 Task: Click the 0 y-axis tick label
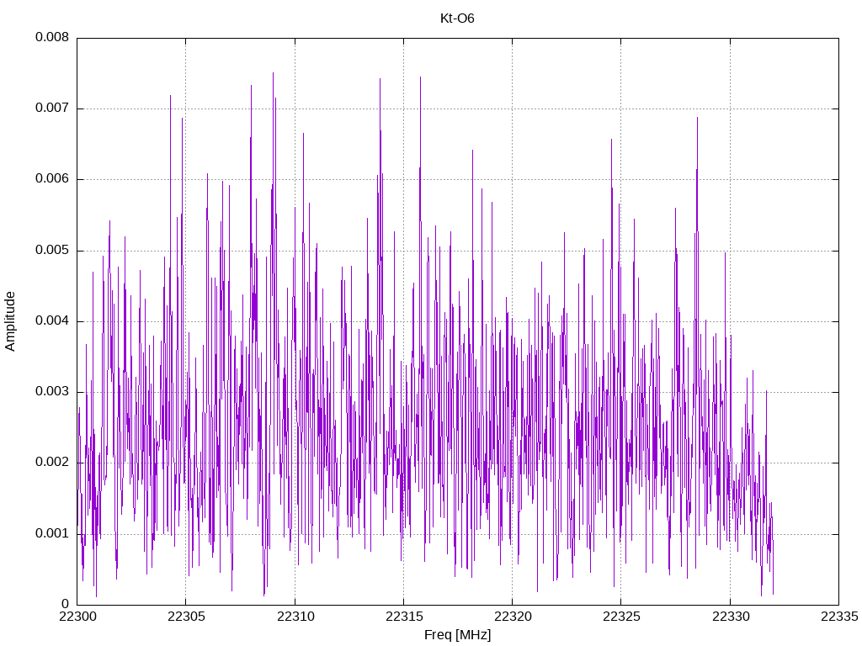66,604
